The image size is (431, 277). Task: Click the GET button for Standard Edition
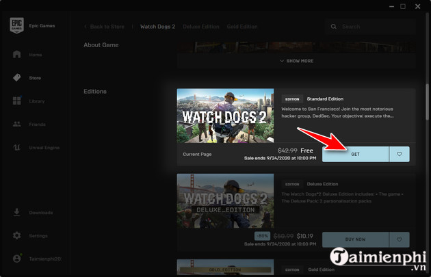[356, 154]
